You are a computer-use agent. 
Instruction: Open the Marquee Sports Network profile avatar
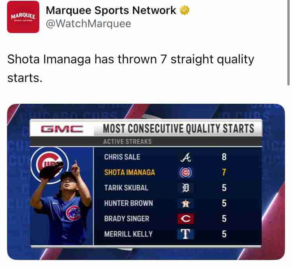click(x=23, y=17)
